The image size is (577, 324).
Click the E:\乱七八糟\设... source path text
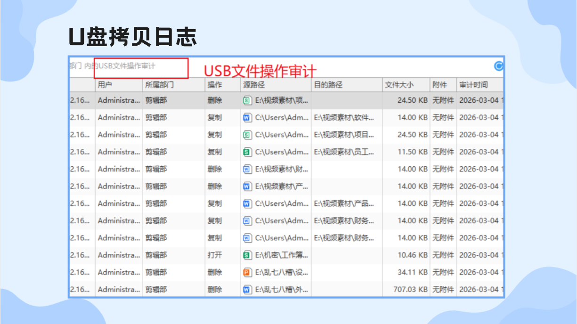click(x=282, y=272)
